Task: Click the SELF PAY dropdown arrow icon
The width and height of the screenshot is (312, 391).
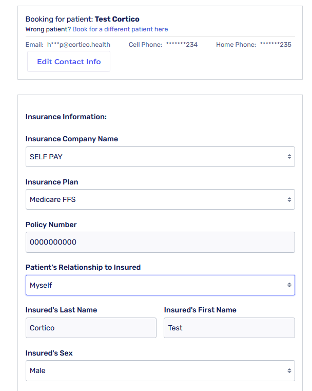Action: (x=289, y=157)
